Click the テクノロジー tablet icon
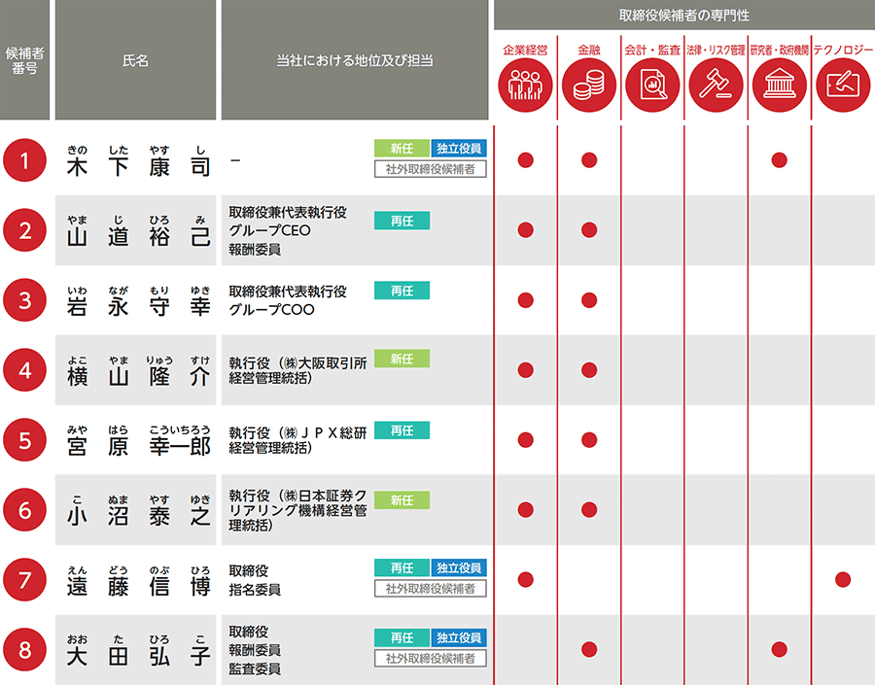The image size is (875, 685). [x=843, y=86]
